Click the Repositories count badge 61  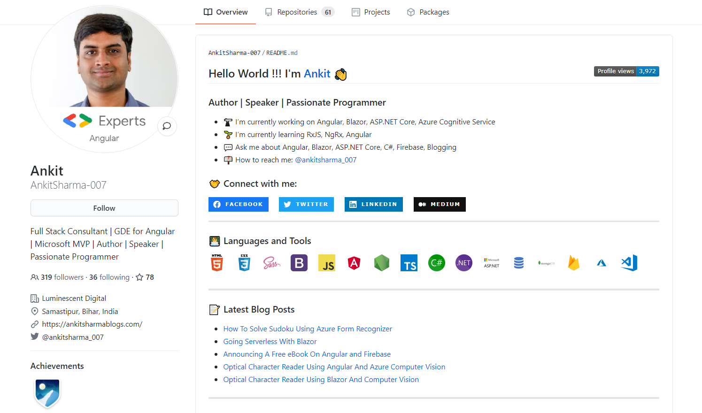click(x=328, y=12)
